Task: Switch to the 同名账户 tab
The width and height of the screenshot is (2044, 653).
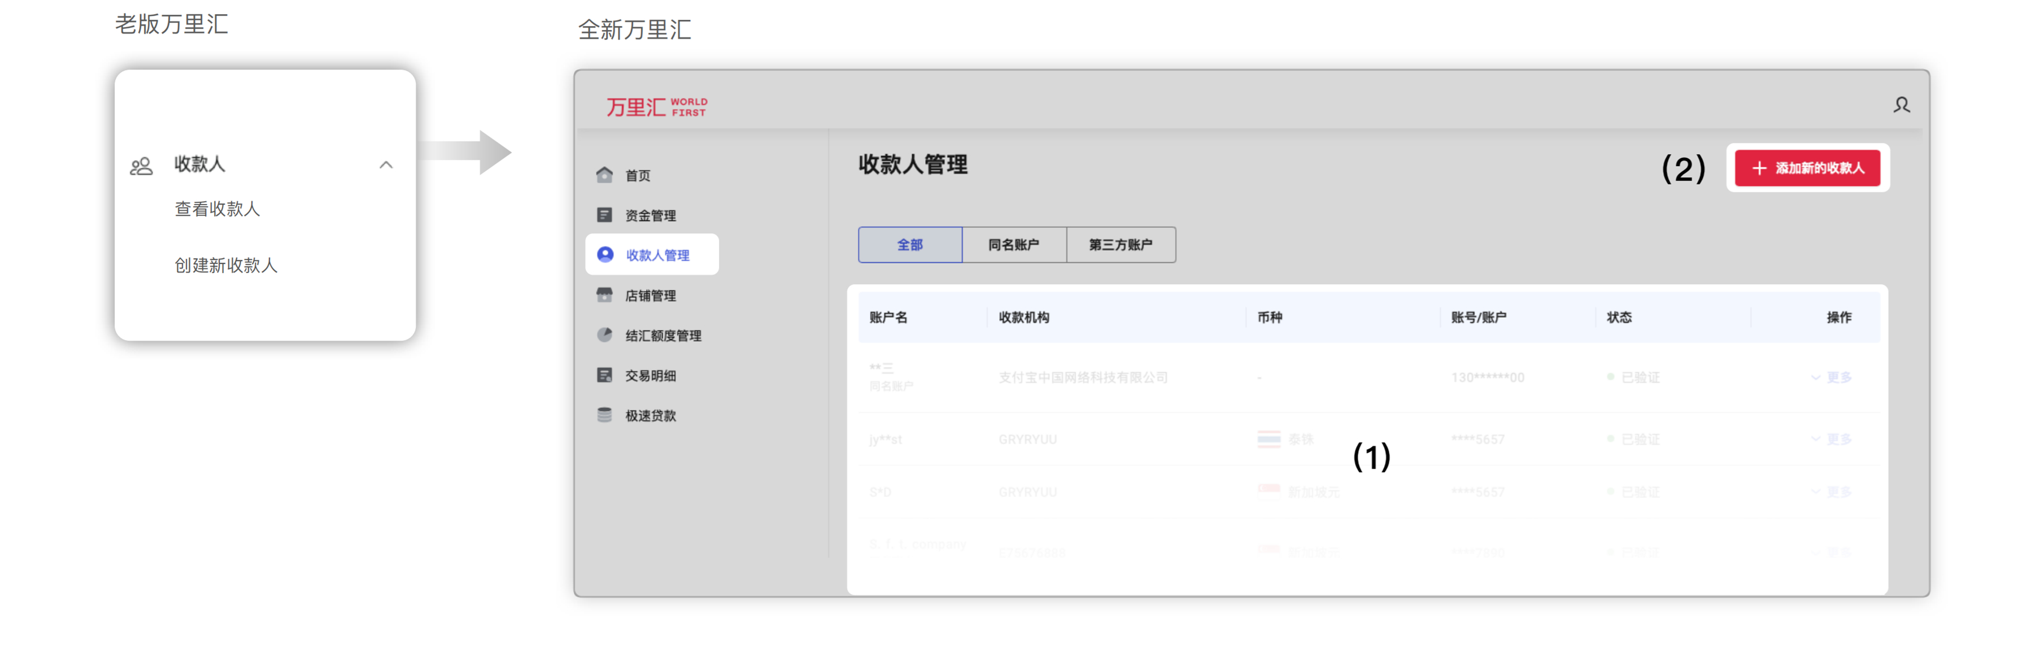Action: (x=1014, y=245)
